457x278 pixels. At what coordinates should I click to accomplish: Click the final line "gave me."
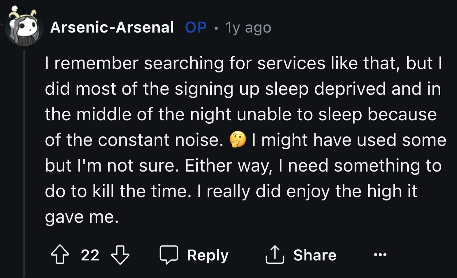[x=82, y=217]
